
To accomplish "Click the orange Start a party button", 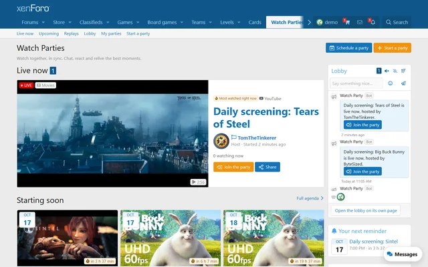I will 393,48.
